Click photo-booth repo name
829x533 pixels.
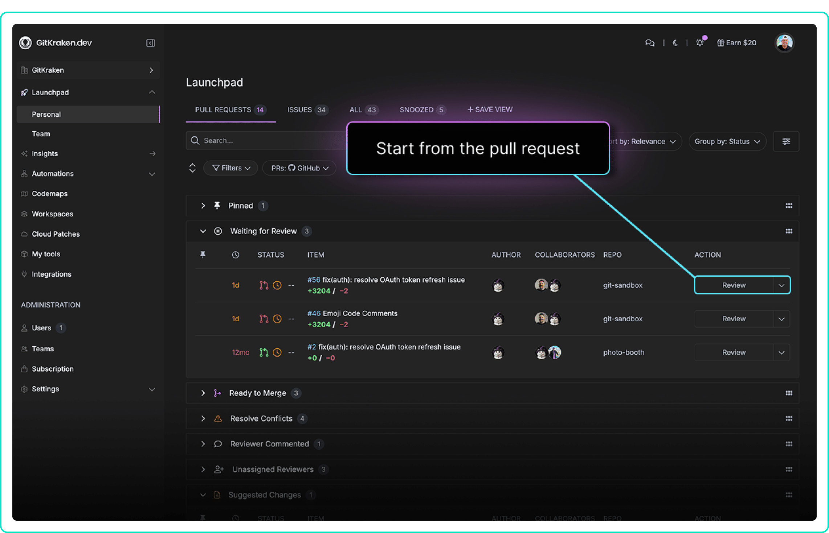click(624, 352)
